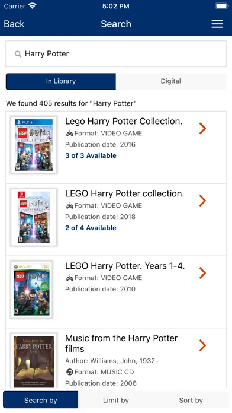Viewport: 232px width, 413px height.
Task: Open the Limit by tab
Action: pyautogui.click(x=116, y=400)
